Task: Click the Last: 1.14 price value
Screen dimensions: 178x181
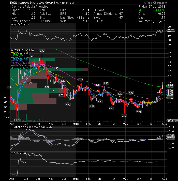Action: pyautogui.click(x=162, y=18)
